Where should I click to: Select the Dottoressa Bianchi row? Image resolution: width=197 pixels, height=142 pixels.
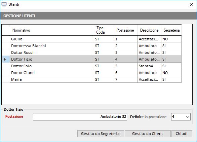tap(95, 46)
